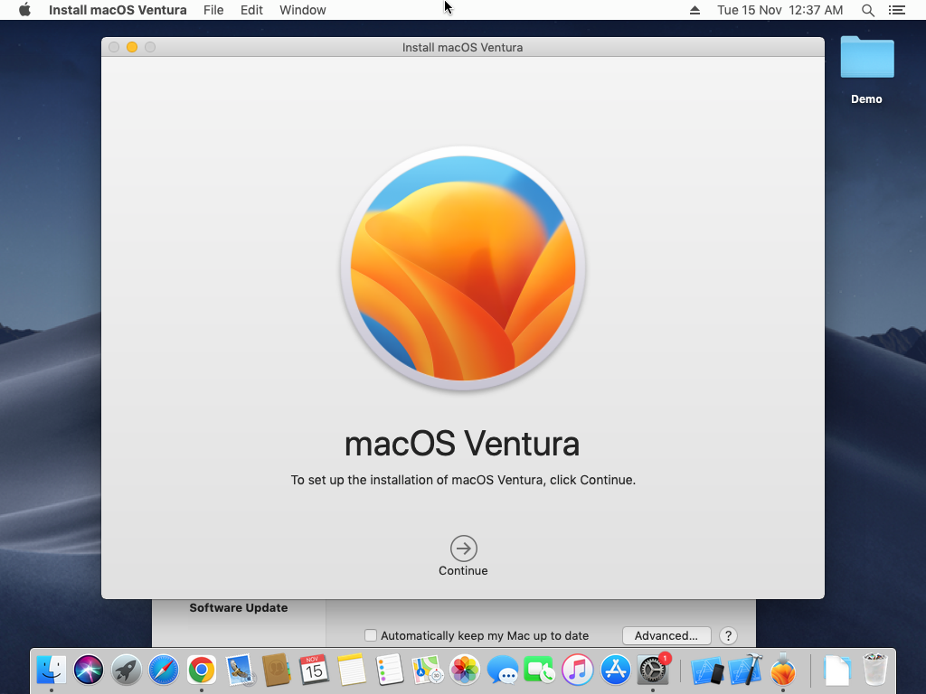
Task: Open Photos from the Dock
Action: point(465,670)
